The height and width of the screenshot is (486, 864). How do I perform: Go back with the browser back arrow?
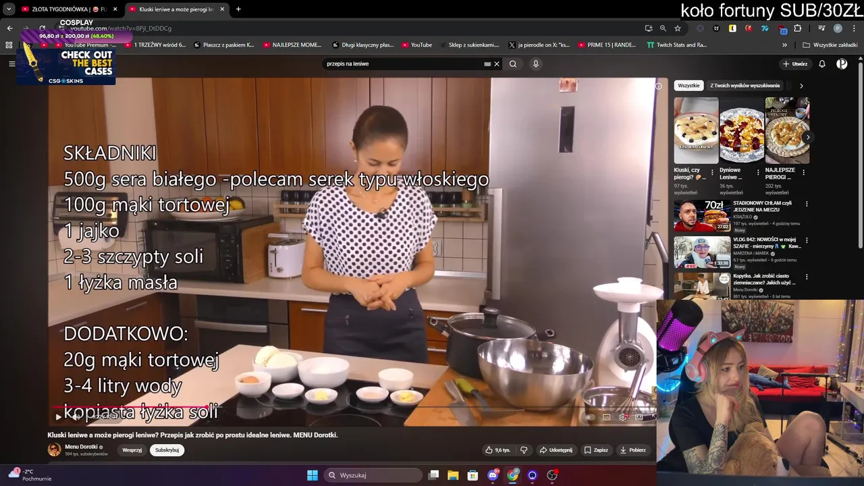tap(9, 28)
